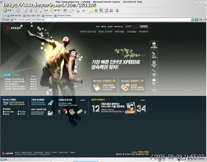Click MORE link in gift guide section
Image resolution: width=207 pixels, height=162 pixels.
coord(83,100)
